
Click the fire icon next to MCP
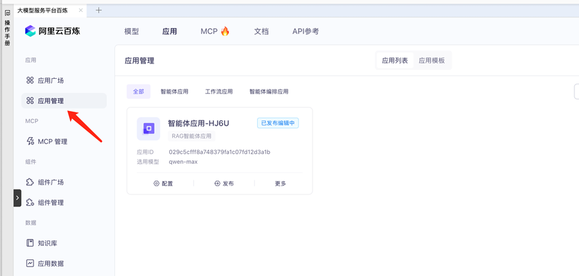[225, 31]
